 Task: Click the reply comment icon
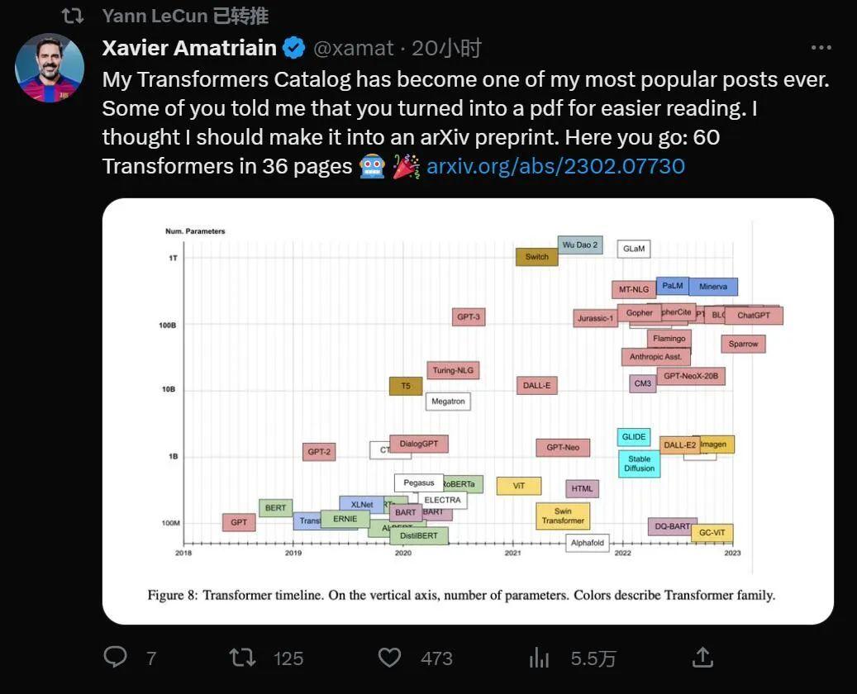coord(116,657)
